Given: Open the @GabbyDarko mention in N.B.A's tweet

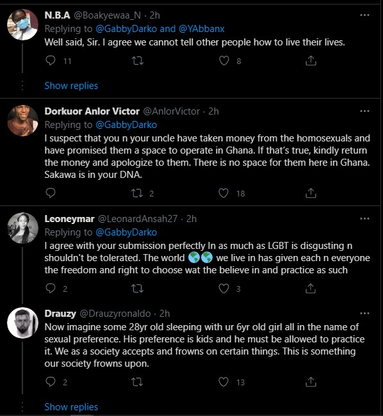Looking at the screenshot, I should (126, 29).
